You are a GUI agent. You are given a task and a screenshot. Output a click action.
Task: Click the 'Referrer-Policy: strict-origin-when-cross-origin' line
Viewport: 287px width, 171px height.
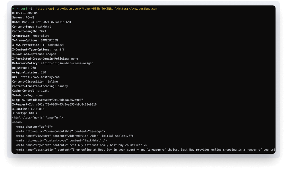[x=53, y=63]
